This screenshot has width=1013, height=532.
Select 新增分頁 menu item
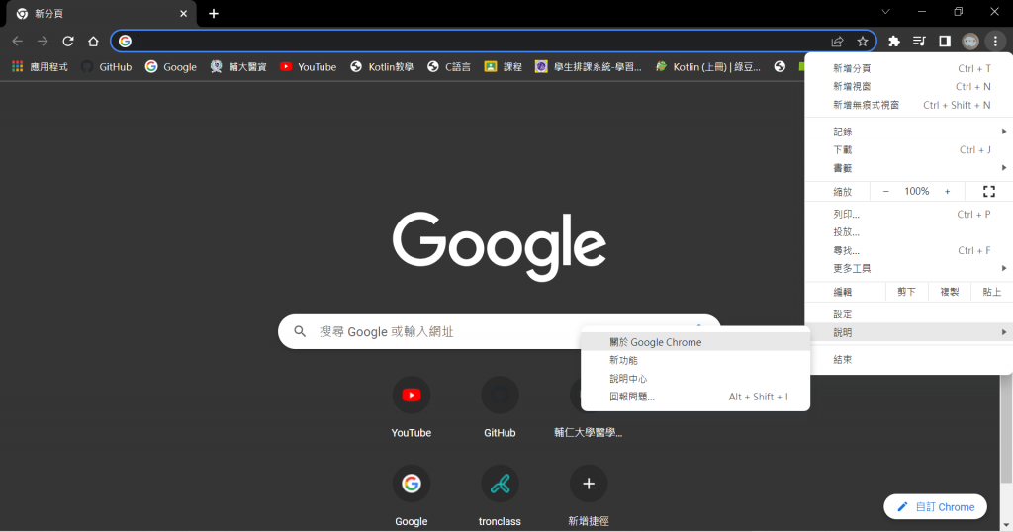coord(908,68)
